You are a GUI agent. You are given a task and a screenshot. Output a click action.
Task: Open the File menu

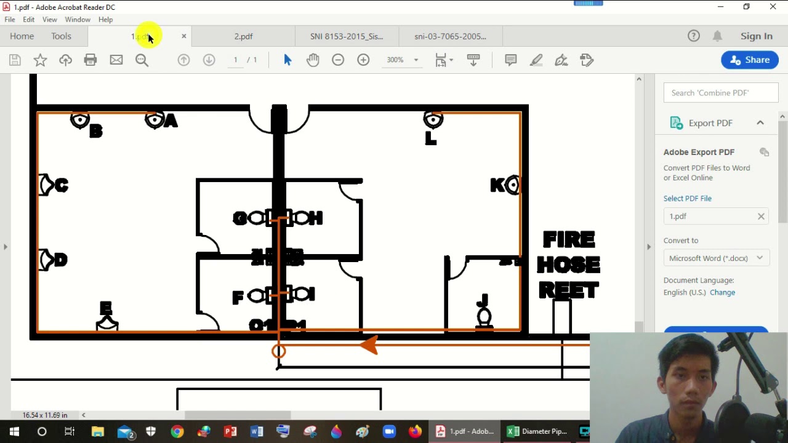10,20
